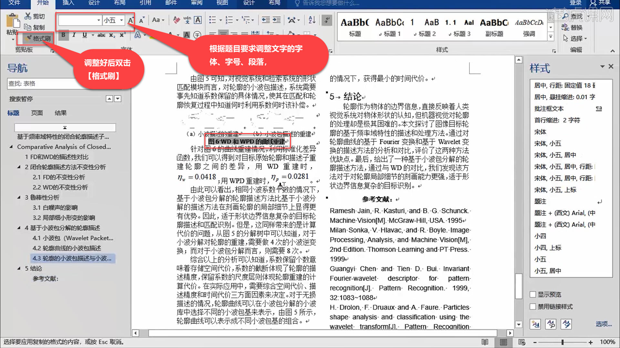This screenshot has height=348, width=620.
Task: Toggle Show/Hide paragraph marks
Action: (327, 20)
